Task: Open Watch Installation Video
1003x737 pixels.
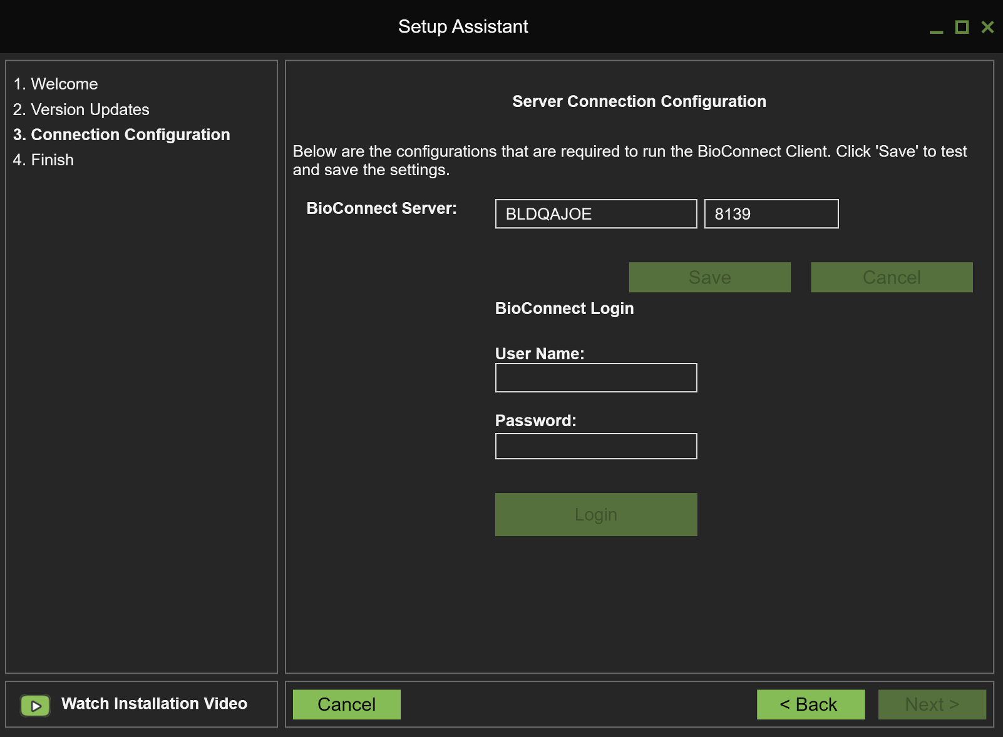Action: [x=153, y=703]
